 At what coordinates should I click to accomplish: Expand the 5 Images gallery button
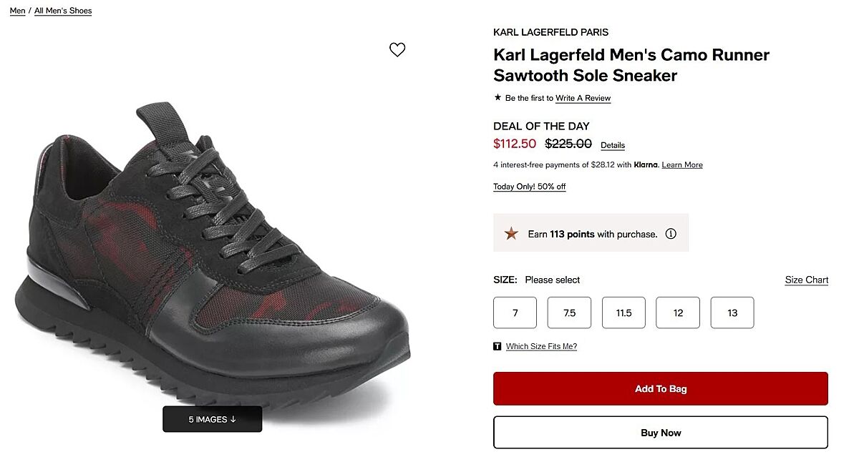212,419
